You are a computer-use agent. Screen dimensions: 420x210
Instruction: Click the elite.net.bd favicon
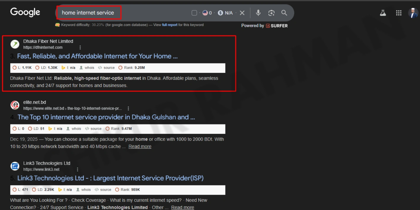coord(15,105)
